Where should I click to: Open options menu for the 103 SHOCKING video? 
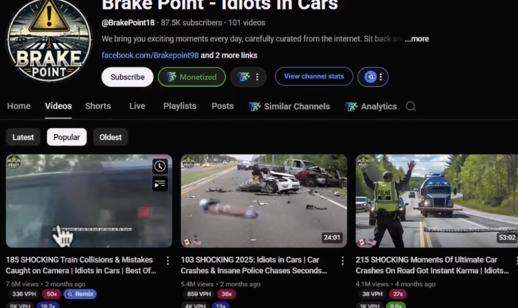342,261
